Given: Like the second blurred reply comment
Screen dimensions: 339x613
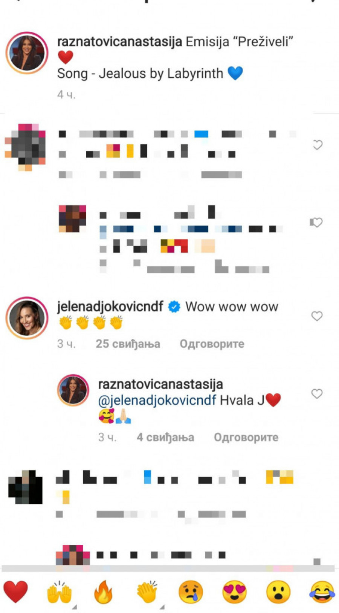Looking at the screenshot, I should pyautogui.click(x=316, y=223).
